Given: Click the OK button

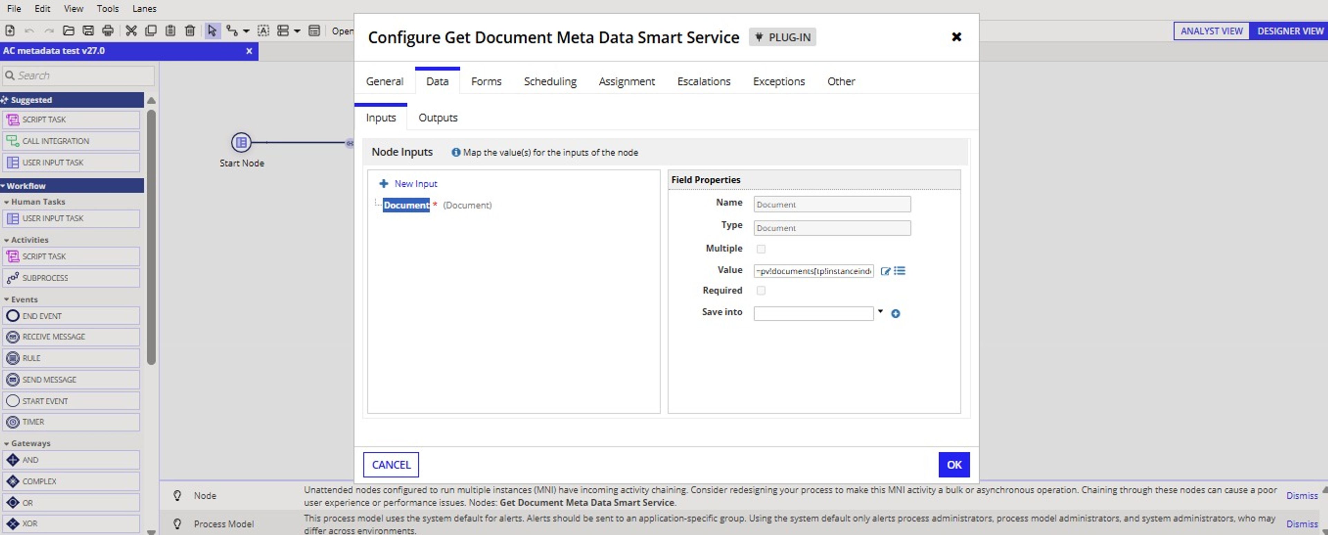Looking at the screenshot, I should pyautogui.click(x=954, y=465).
